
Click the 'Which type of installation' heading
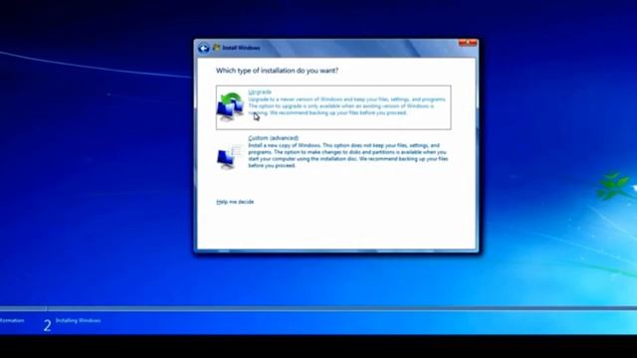[277, 71]
